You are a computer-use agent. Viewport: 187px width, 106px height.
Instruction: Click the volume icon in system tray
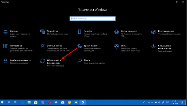click(152, 103)
